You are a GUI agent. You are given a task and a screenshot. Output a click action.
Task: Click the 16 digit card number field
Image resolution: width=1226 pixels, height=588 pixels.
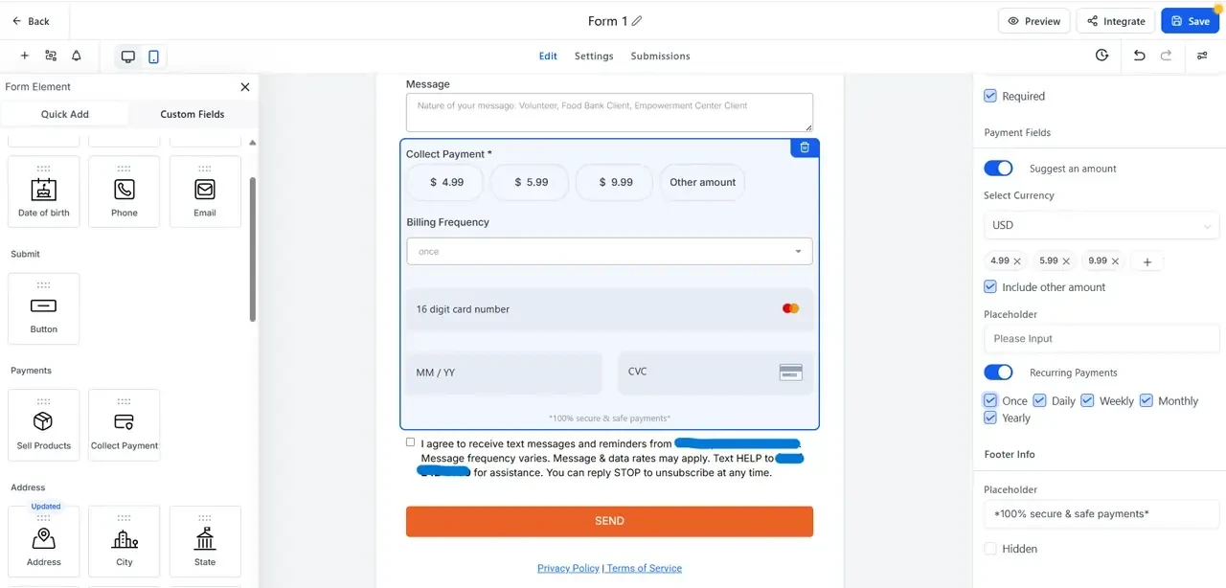point(609,309)
